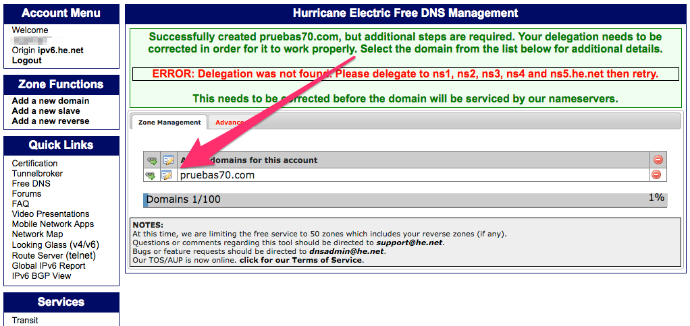Image resolution: width=690 pixels, height=326 pixels.
Task: Click Hurricane Electric Free DNS Management title
Action: 405,13
